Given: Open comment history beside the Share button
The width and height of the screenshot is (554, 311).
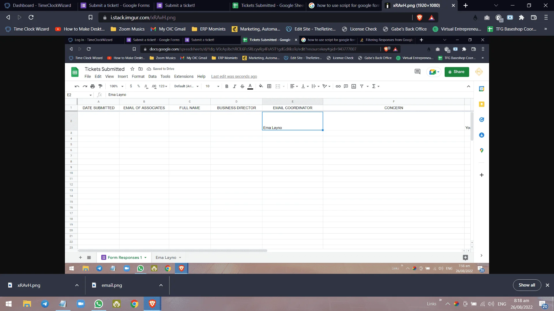Looking at the screenshot, I should (418, 72).
